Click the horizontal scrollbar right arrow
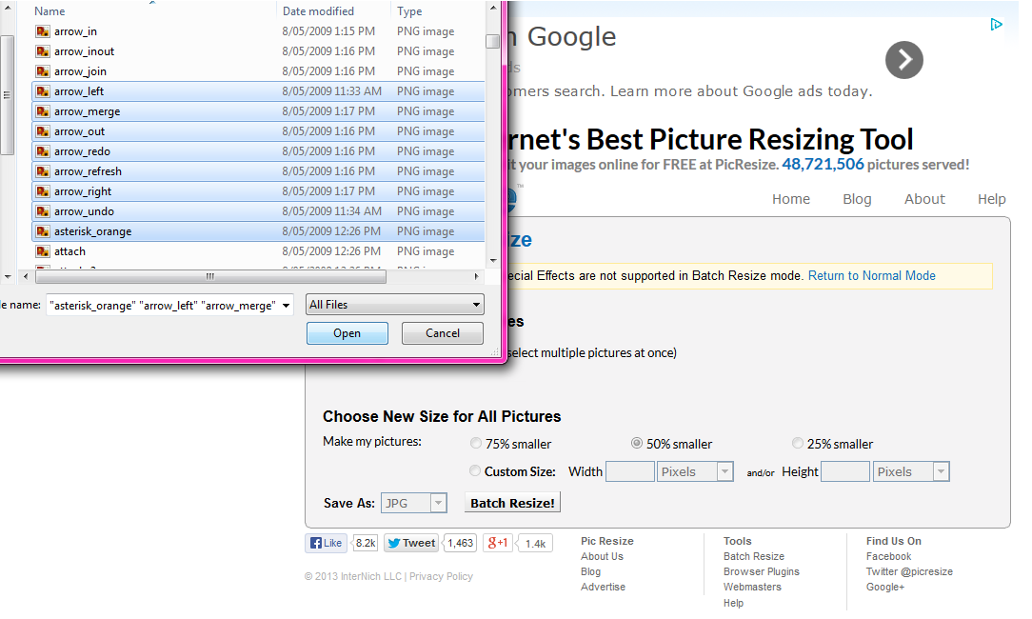Image resolution: width=1032 pixels, height=619 pixels. pos(477,276)
